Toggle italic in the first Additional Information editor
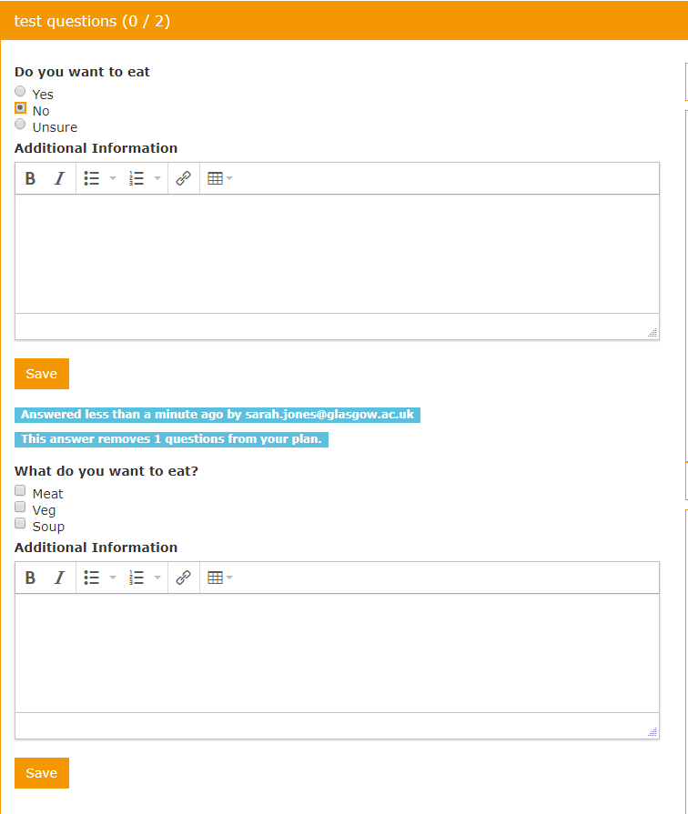Viewport: 688px width, 814px height. tap(60, 178)
